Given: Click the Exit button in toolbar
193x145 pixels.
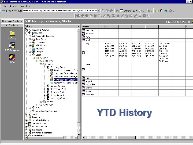Looking at the screenshot, I should 20,10.
